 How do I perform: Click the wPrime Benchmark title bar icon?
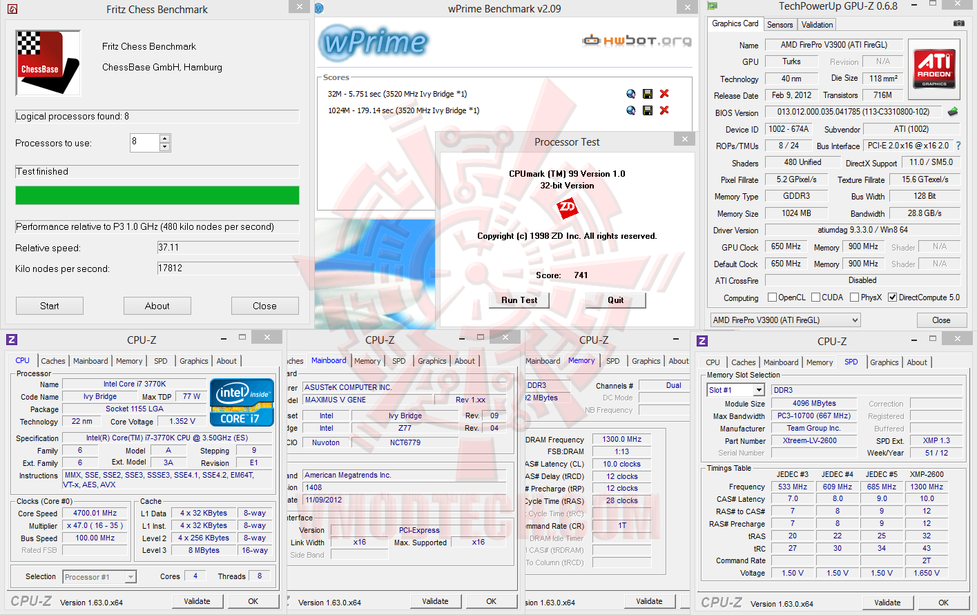(319, 8)
